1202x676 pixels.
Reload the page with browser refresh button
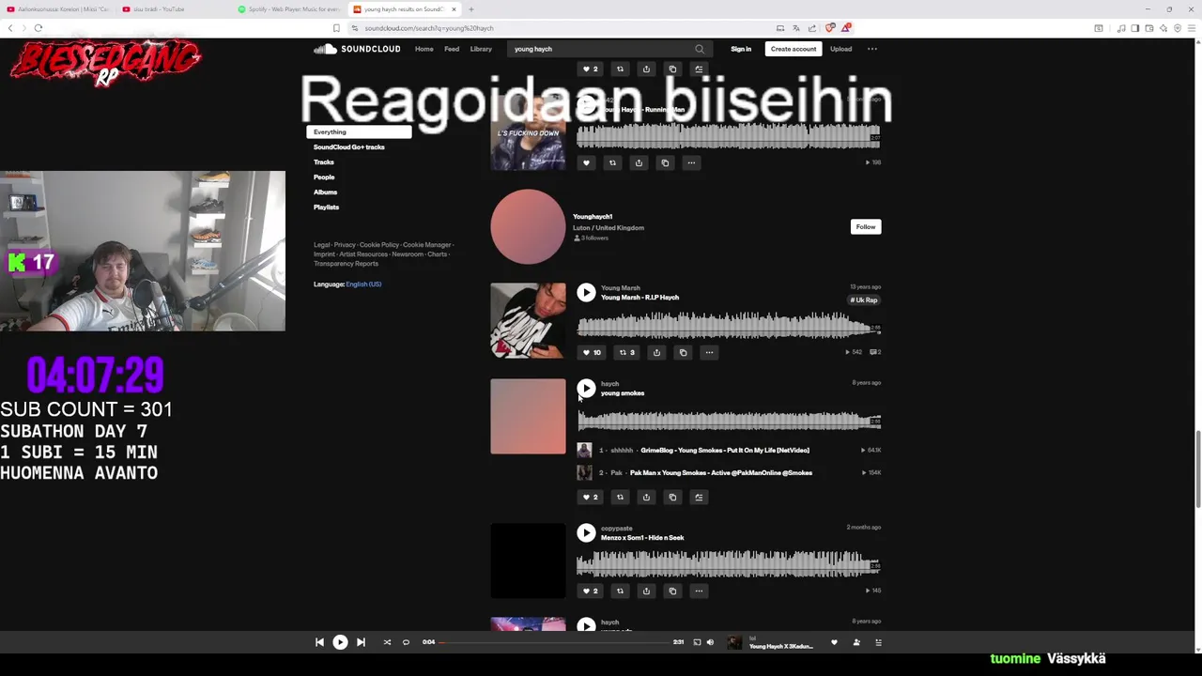pyautogui.click(x=39, y=28)
